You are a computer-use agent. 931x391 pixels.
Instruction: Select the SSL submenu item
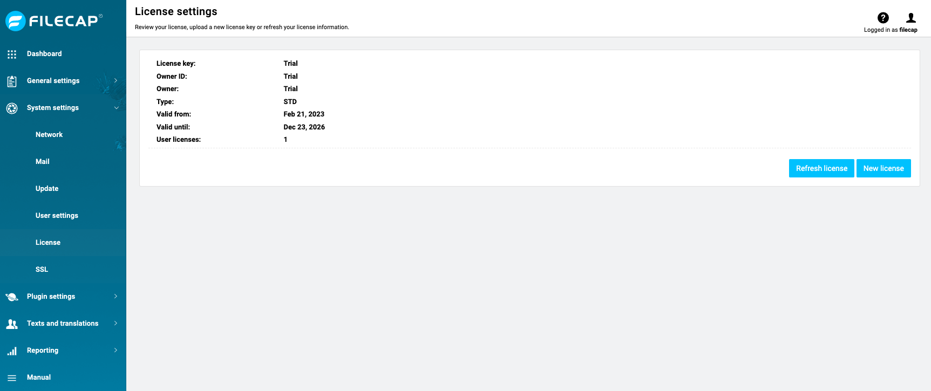point(42,270)
